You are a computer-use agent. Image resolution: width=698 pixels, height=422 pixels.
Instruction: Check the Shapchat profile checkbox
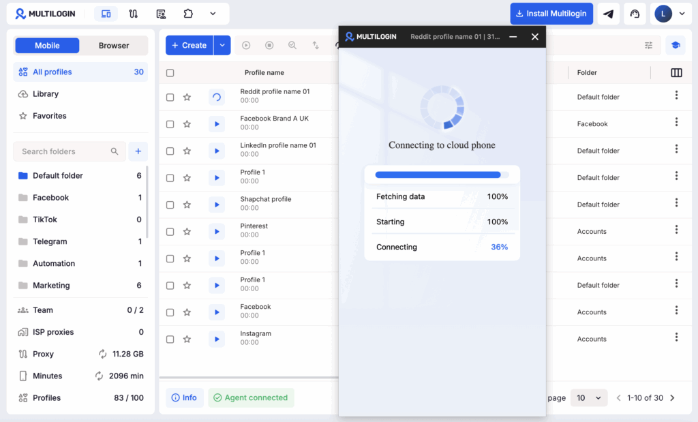tap(170, 205)
